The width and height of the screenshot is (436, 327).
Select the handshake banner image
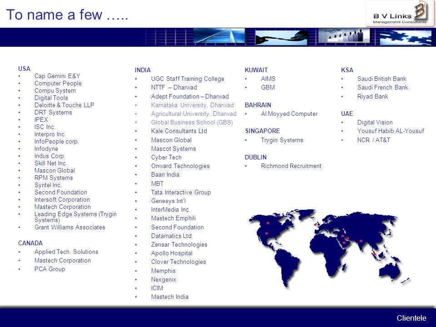(281, 37)
